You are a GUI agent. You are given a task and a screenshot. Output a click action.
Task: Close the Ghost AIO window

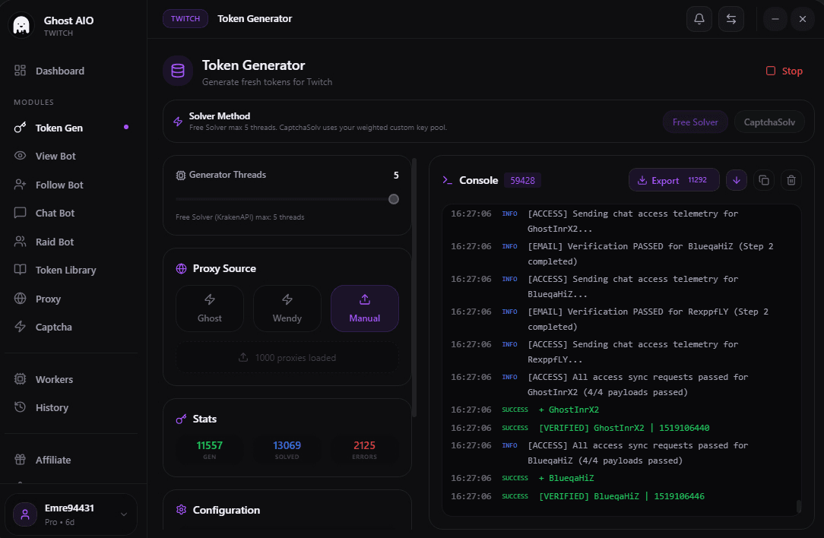[803, 19]
